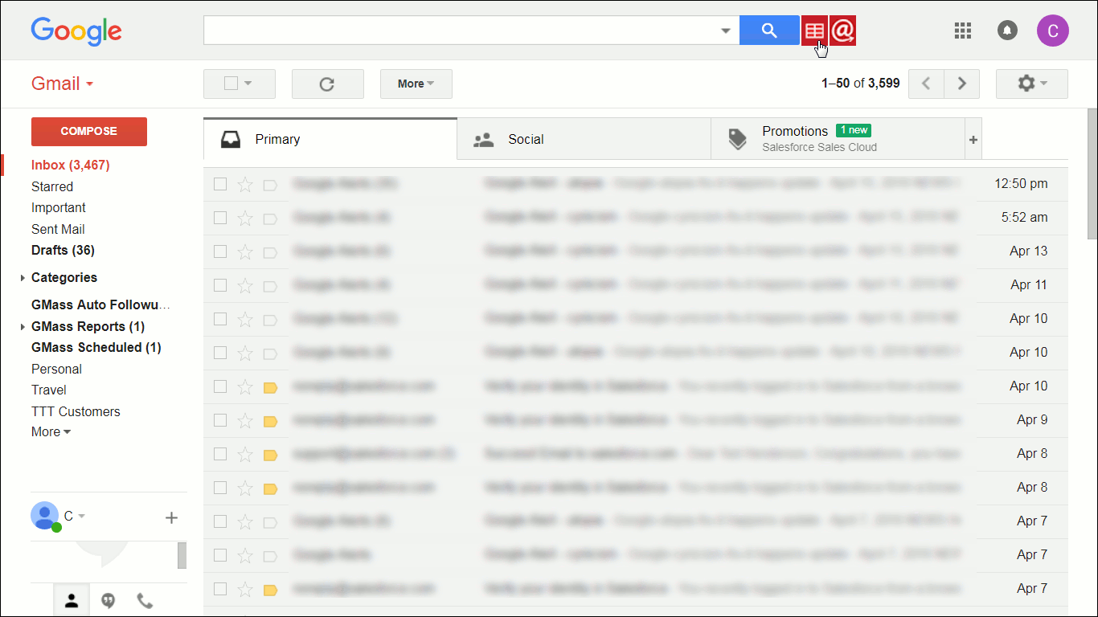Open Google notifications bell
Screen dimensions: 1098x617
point(1007,31)
